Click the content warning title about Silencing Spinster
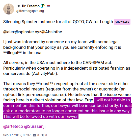The height and width of the screenshot is (140, 135). coord(58,22)
